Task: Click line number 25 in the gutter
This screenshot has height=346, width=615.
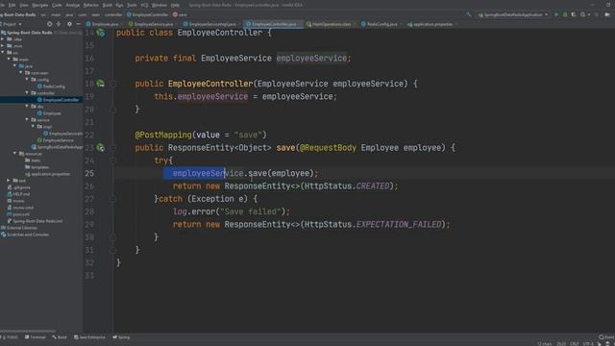Action: point(89,173)
